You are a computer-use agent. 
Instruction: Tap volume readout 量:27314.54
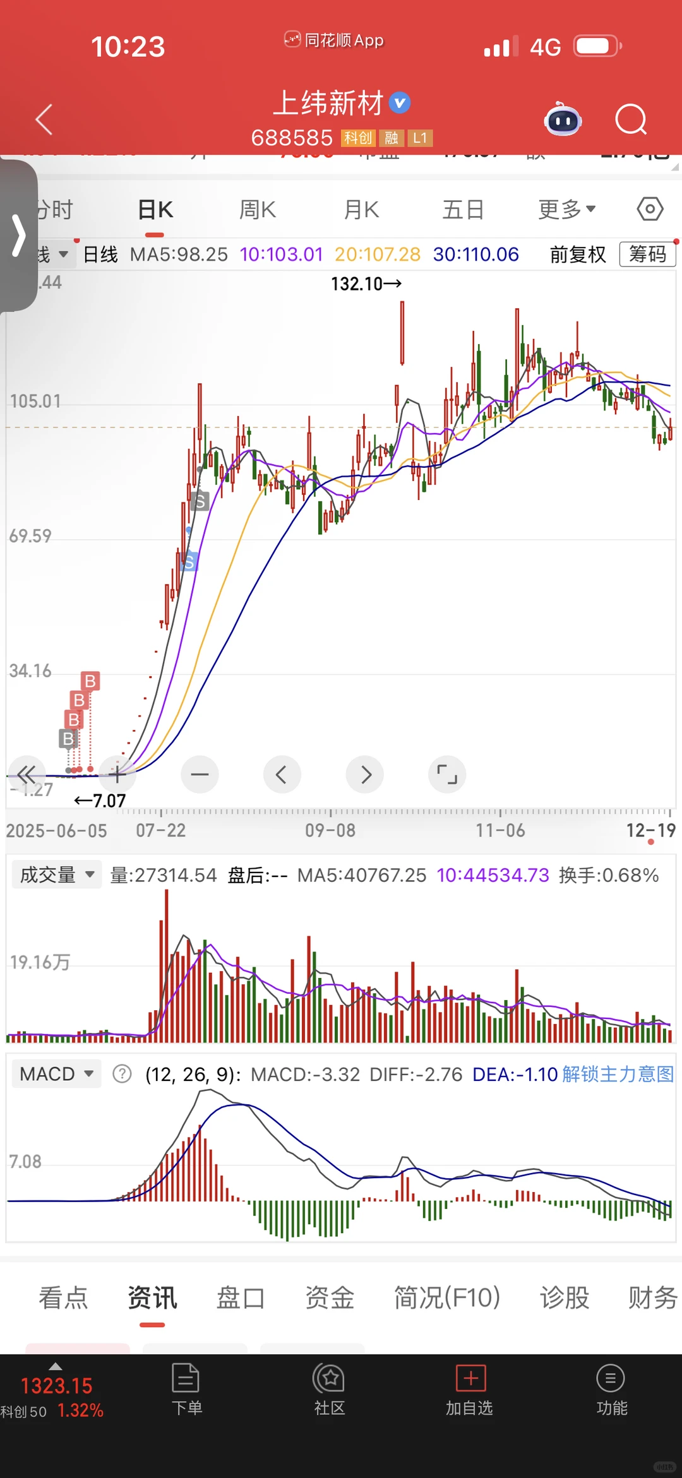point(164,875)
